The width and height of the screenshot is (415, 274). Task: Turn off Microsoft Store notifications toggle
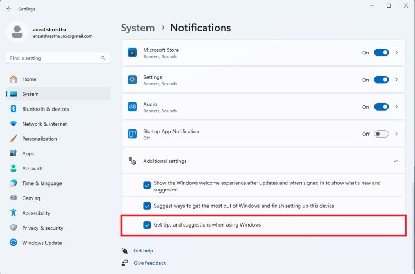(x=381, y=53)
